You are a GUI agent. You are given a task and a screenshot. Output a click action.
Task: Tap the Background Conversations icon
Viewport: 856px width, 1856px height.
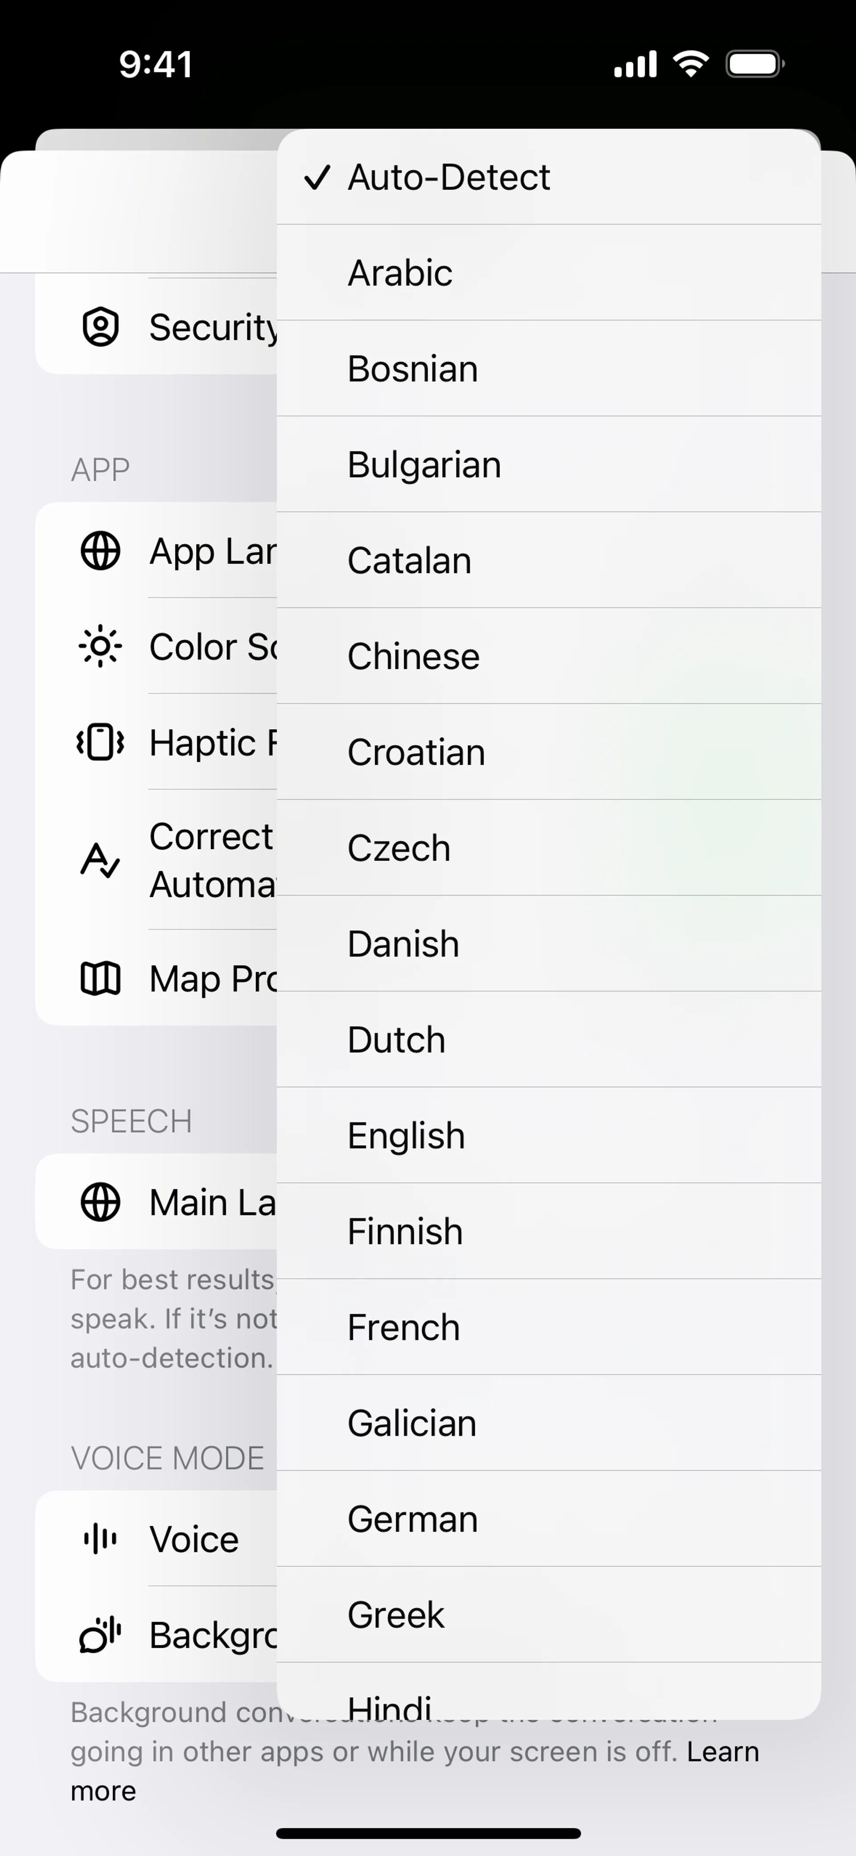point(100,1635)
